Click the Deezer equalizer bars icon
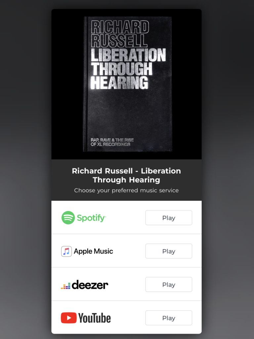This screenshot has width=254, height=339. point(65,286)
